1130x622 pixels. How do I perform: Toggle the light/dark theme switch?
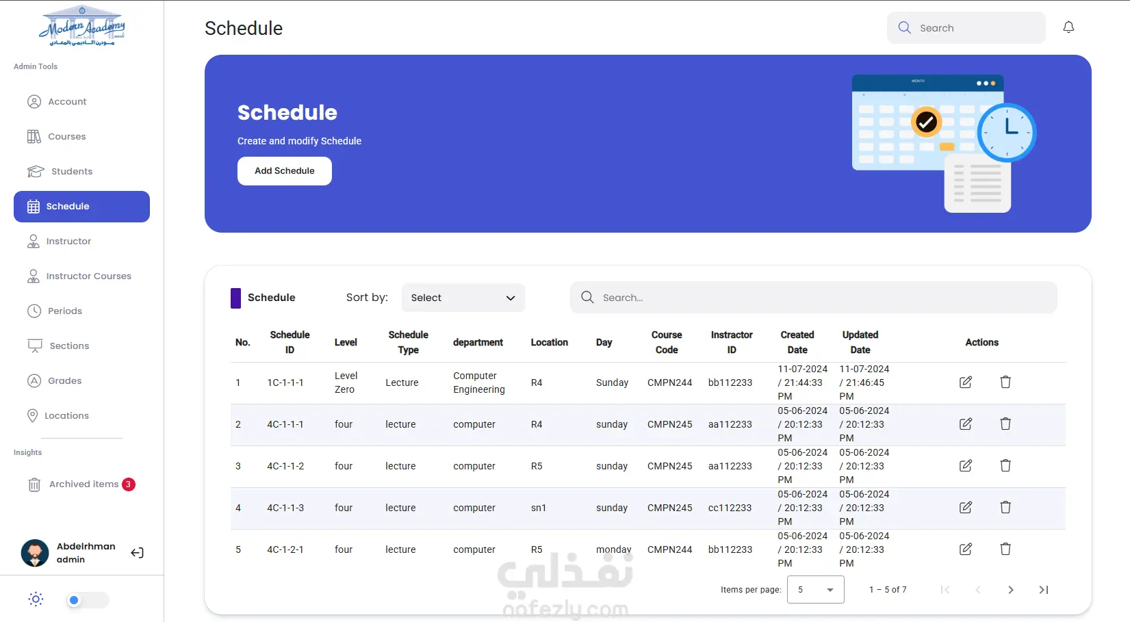tap(88, 600)
